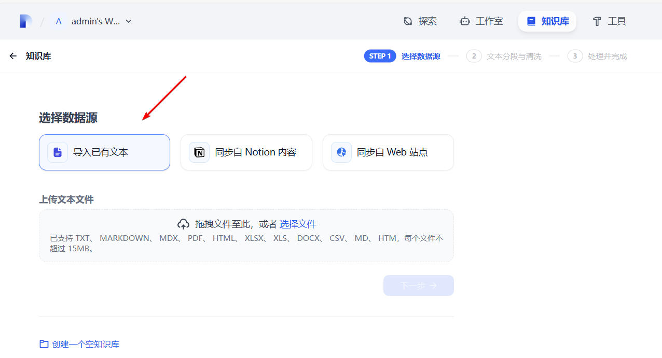
Task: Click the document file icon in 导入已有文本
Action: coord(58,152)
